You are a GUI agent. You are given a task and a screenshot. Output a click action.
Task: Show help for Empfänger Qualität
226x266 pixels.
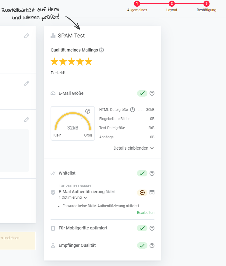click(x=152, y=246)
